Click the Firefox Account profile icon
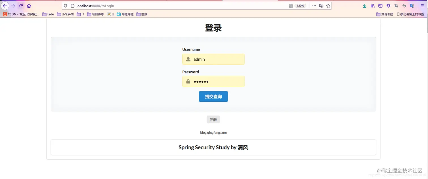428x179 pixels. 388,6
